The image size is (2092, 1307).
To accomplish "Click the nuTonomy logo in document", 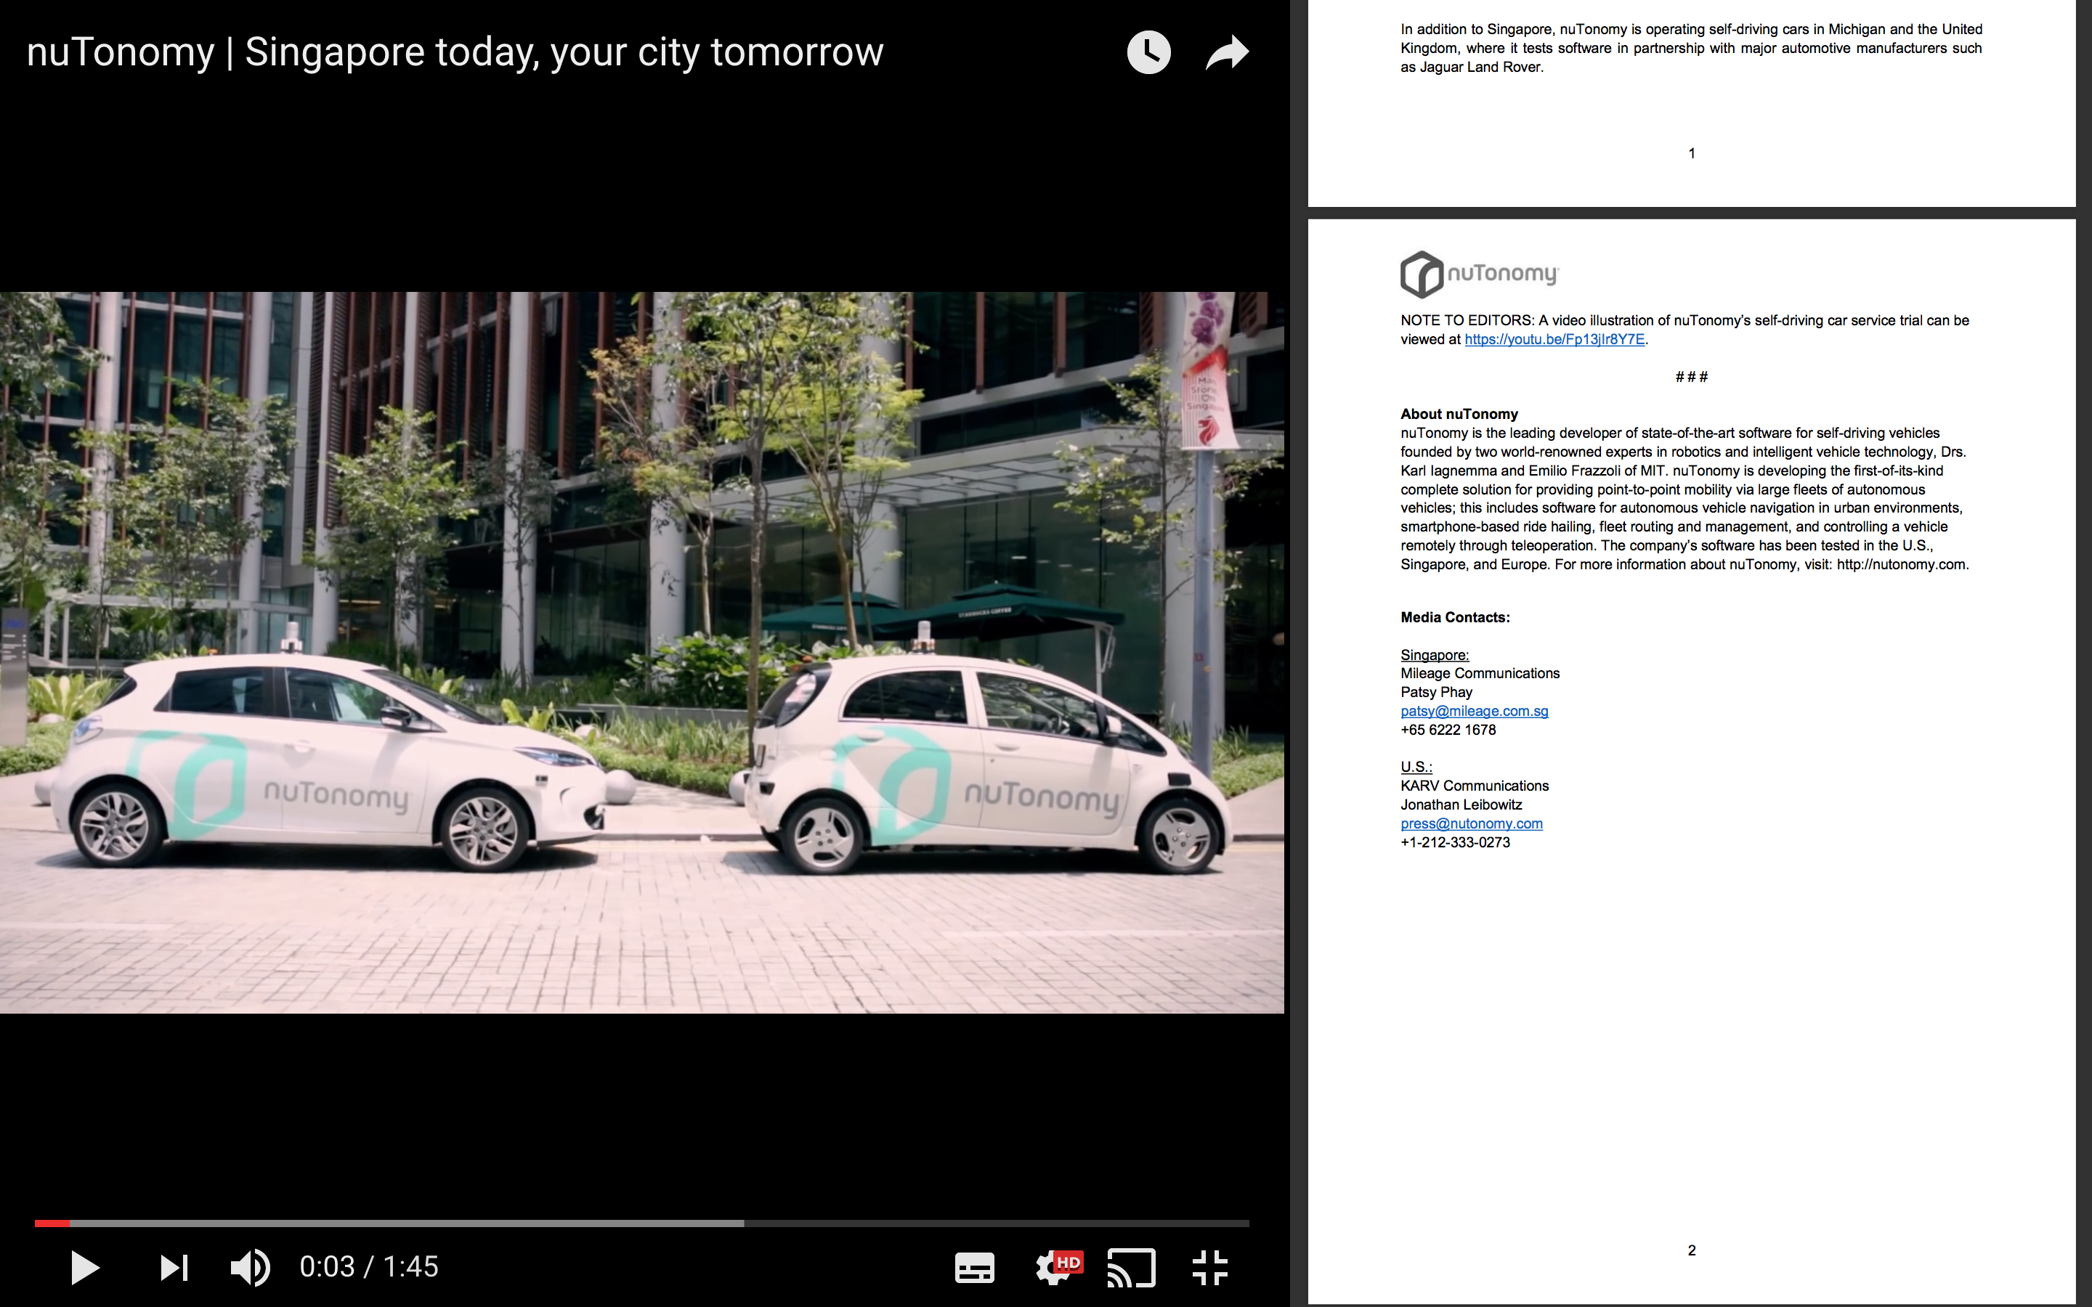I will 1478,274.
